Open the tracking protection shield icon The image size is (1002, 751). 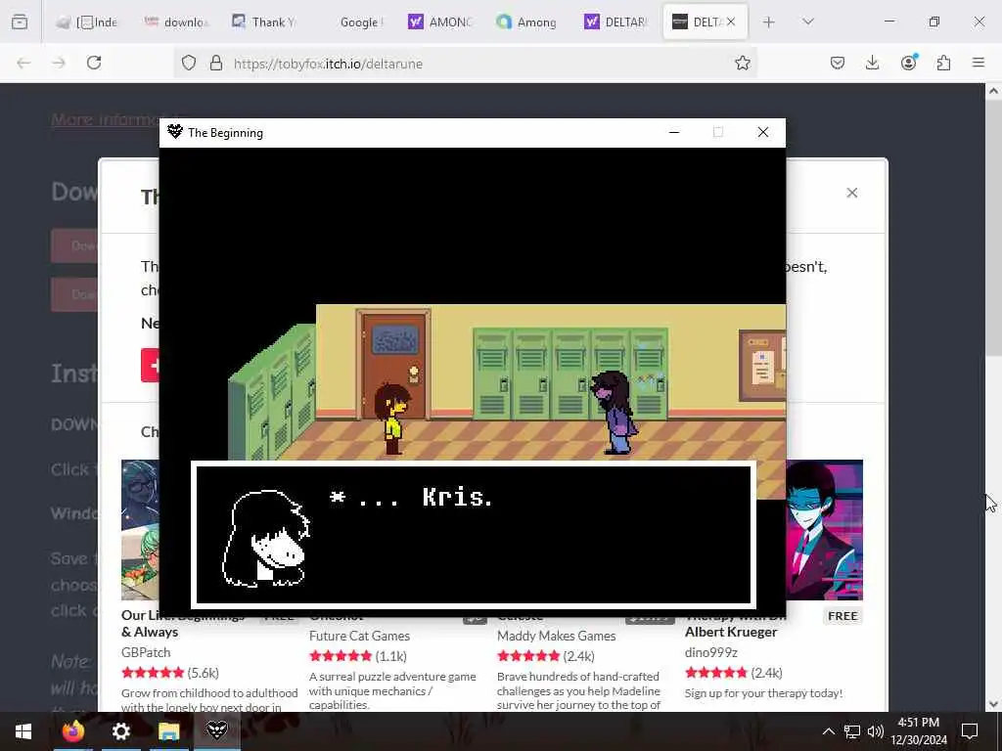[189, 63]
